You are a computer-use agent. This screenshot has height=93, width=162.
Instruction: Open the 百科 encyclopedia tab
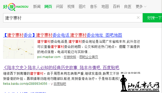117,7
